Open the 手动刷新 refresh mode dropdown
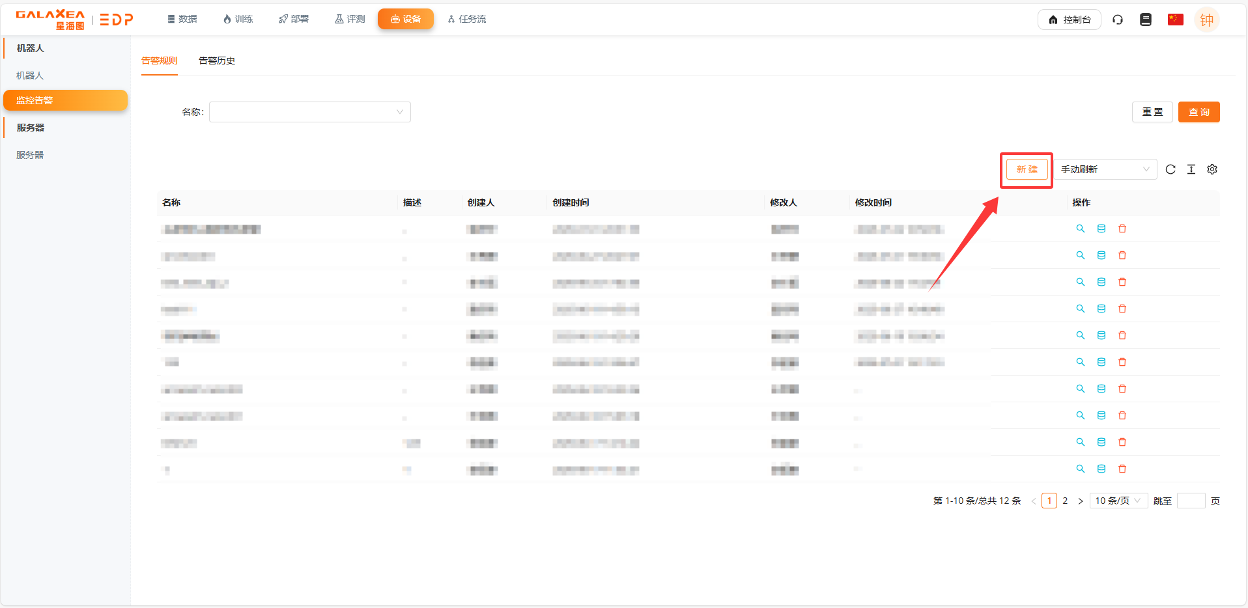This screenshot has width=1248, height=608. coord(1105,169)
